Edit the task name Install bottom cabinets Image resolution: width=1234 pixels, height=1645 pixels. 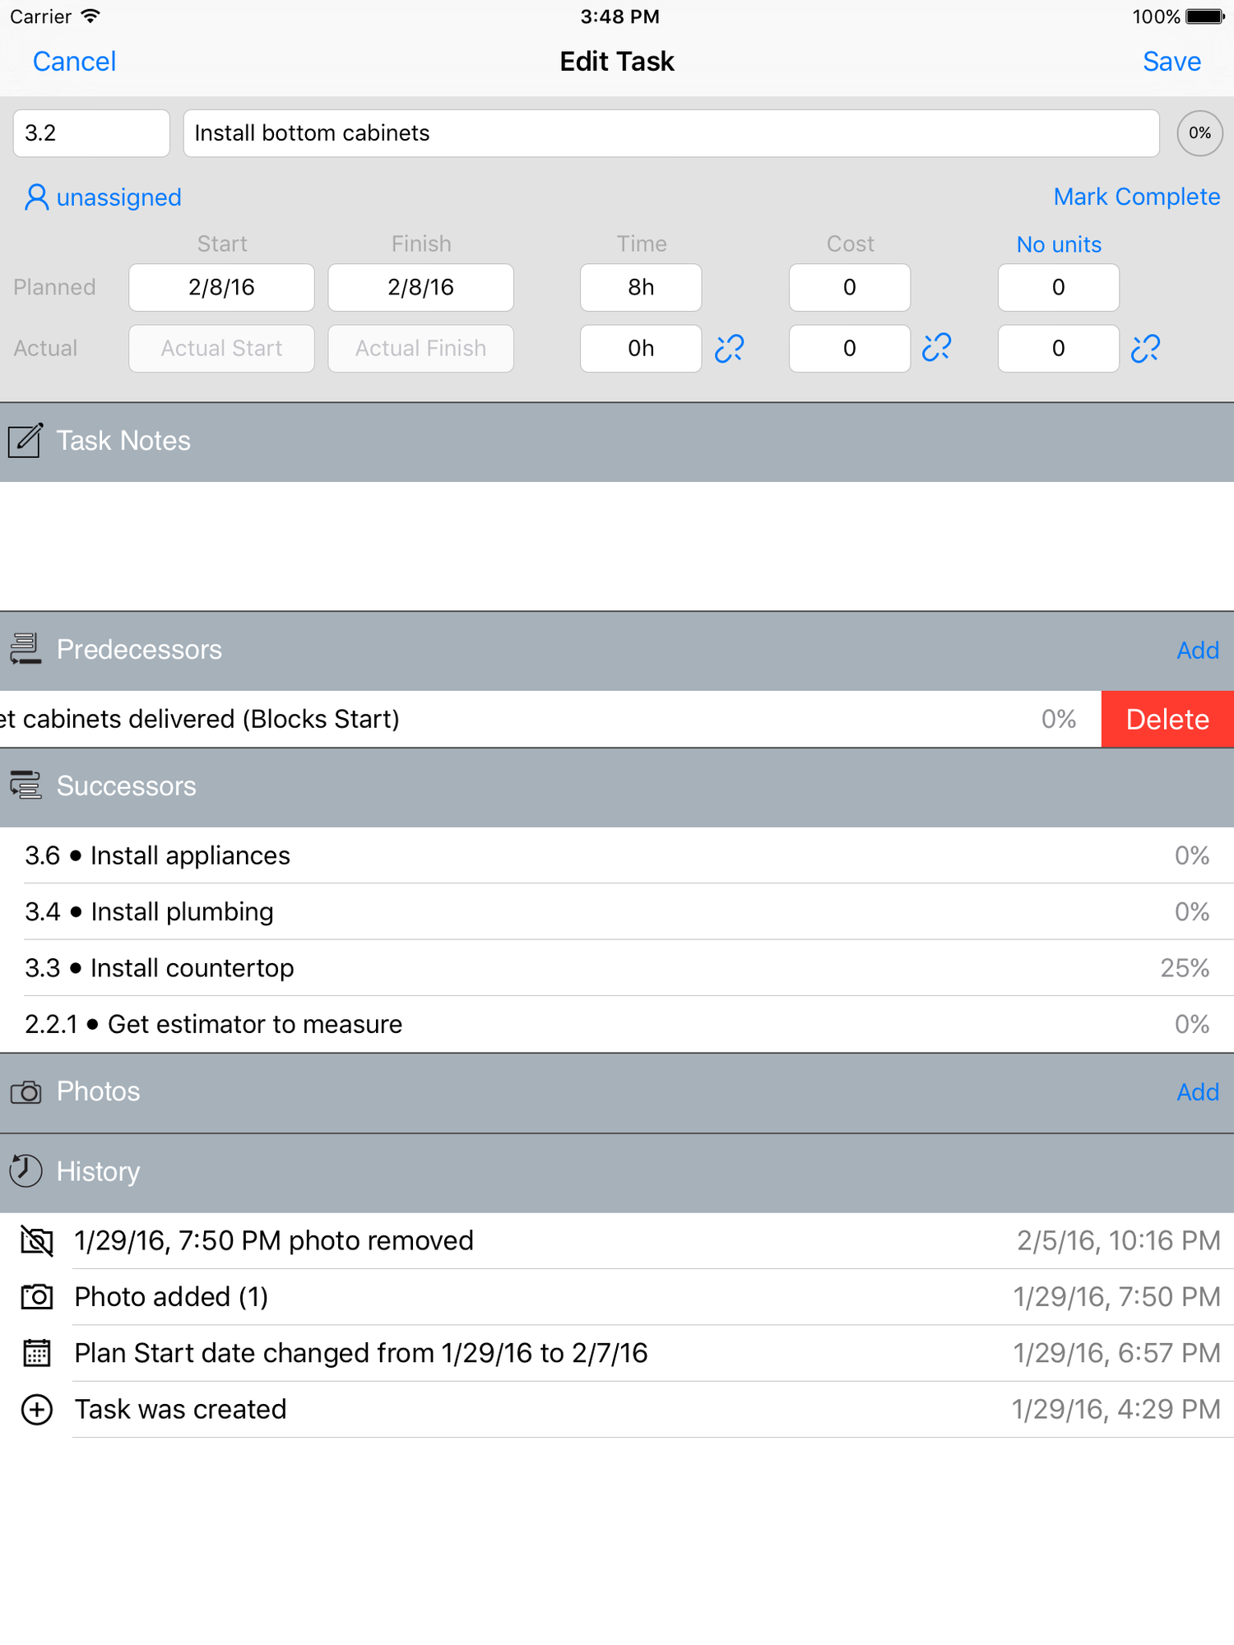point(671,133)
